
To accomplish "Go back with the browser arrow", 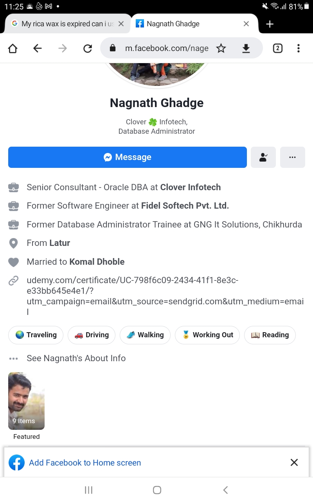I will (38, 48).
